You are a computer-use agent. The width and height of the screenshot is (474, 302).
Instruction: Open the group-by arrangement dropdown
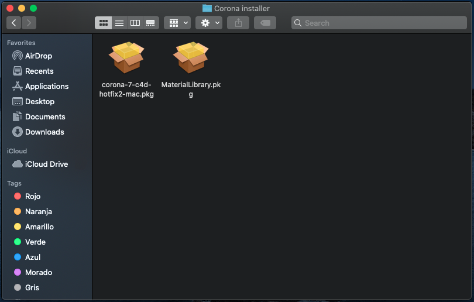coord(177,23)
